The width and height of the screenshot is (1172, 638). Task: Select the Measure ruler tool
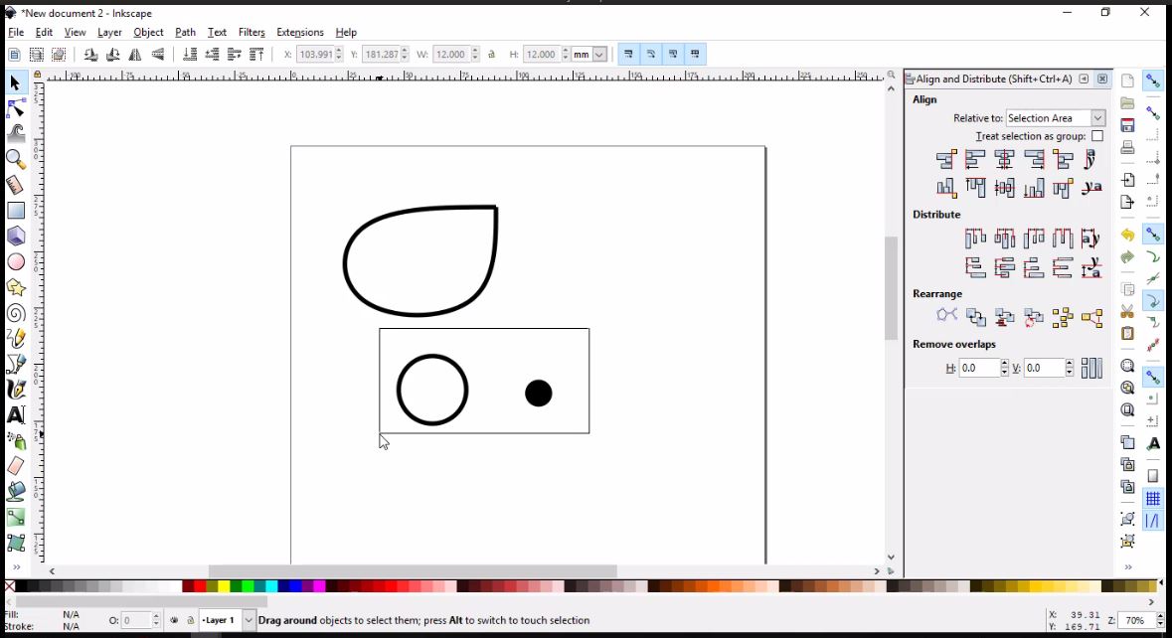[x=16, y=185]
